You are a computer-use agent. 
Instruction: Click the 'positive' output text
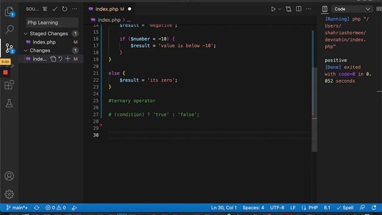pyautogui.click(x=335, y=60)
